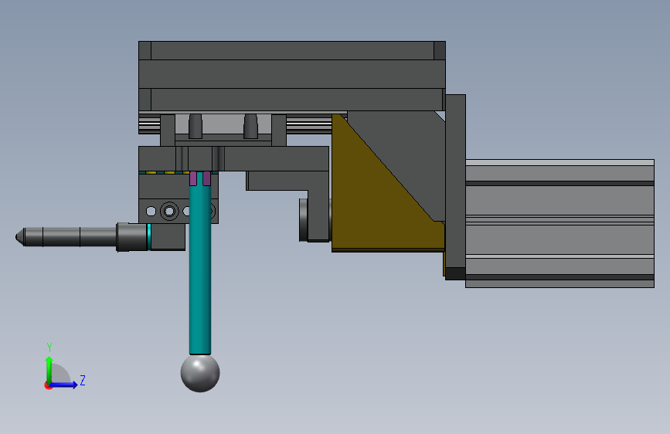The height and width of the screenshot is (434, 670).
Task: Click the red X axis dot at triad origin
Action: point(48,385)
